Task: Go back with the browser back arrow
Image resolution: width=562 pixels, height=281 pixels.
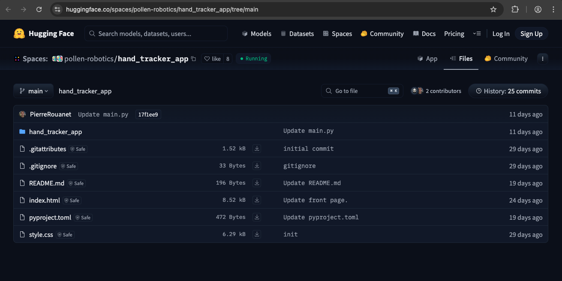Action: pos(8,9)
